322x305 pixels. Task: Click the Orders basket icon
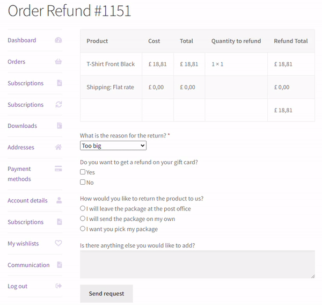coord(58,62)
